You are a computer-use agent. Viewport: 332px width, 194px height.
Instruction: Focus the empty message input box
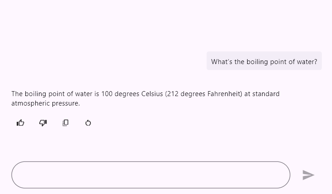[151, 175]
